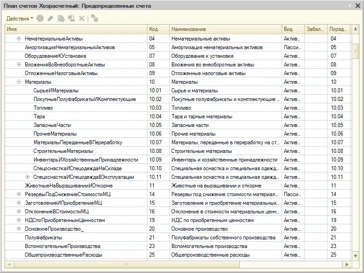Select the АмортизацияНематериальныхАктивов row
The image size is (364, 273).
pos(177,47)
